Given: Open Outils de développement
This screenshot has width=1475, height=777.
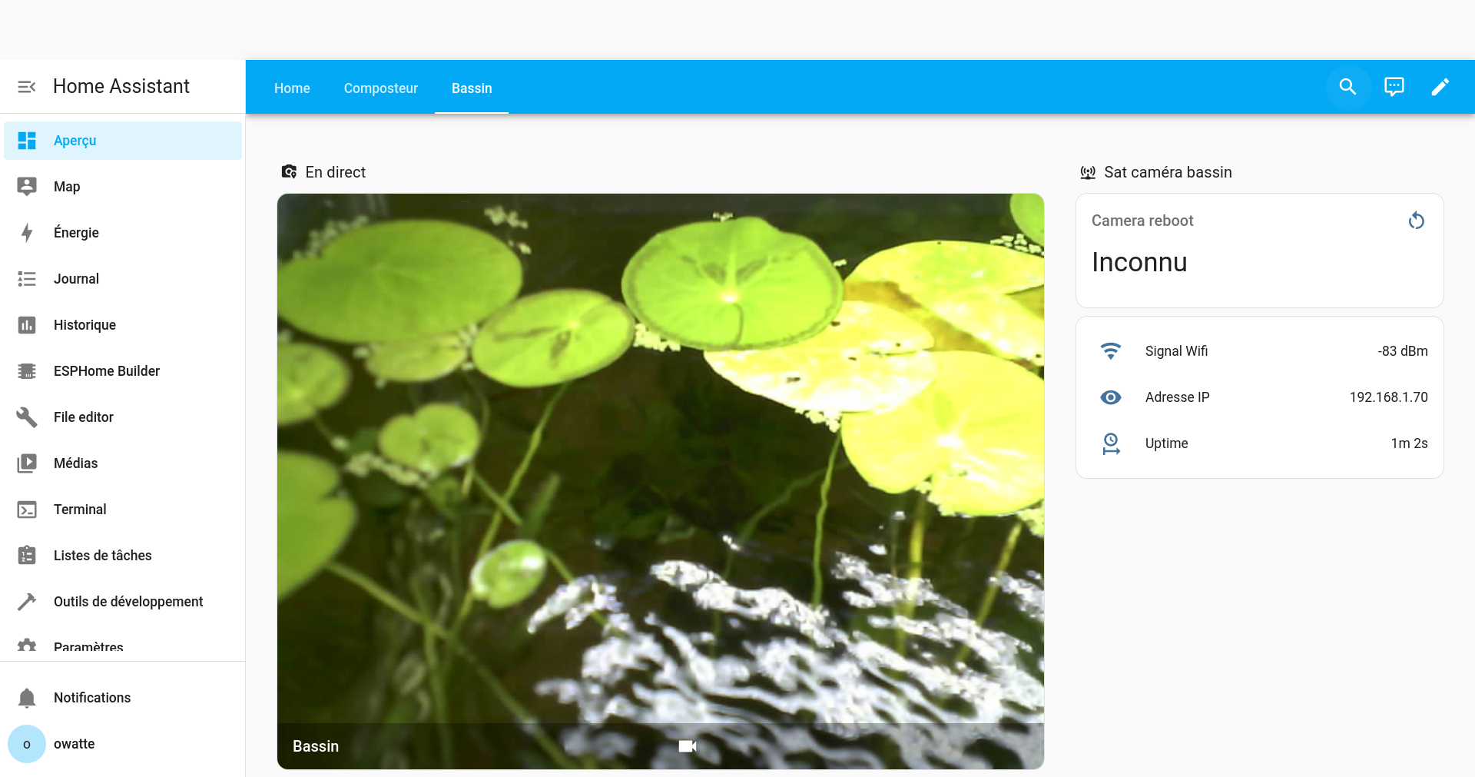Looking at the screenshot, I should [x=128, y=602].
